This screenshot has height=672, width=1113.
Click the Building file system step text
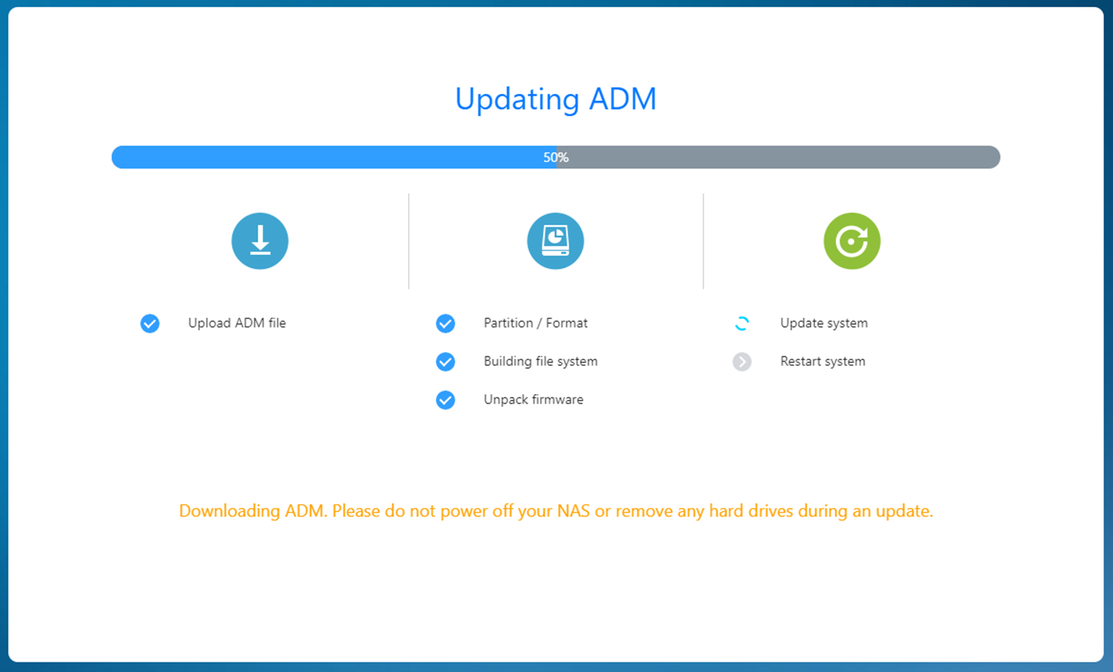540,361
